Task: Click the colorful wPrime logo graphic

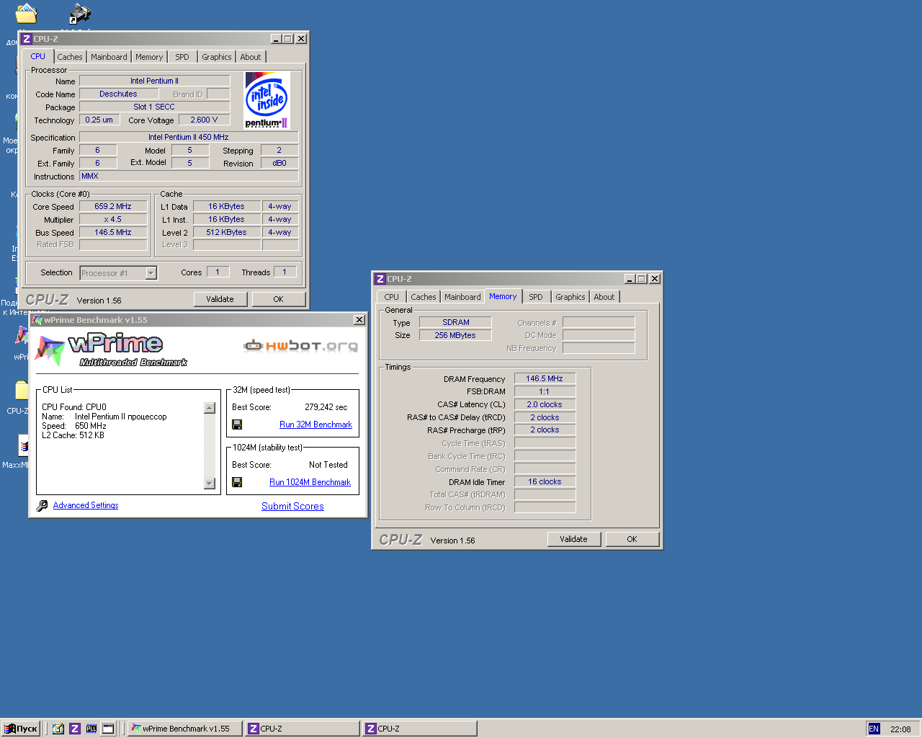Action: click(50, 350)
